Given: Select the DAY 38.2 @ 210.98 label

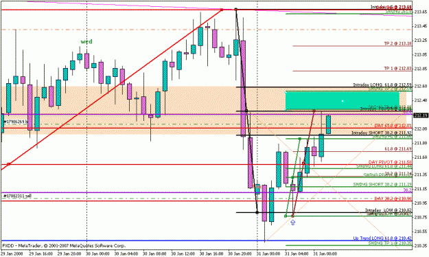Looking at the screenshot, I should [393, 199].
